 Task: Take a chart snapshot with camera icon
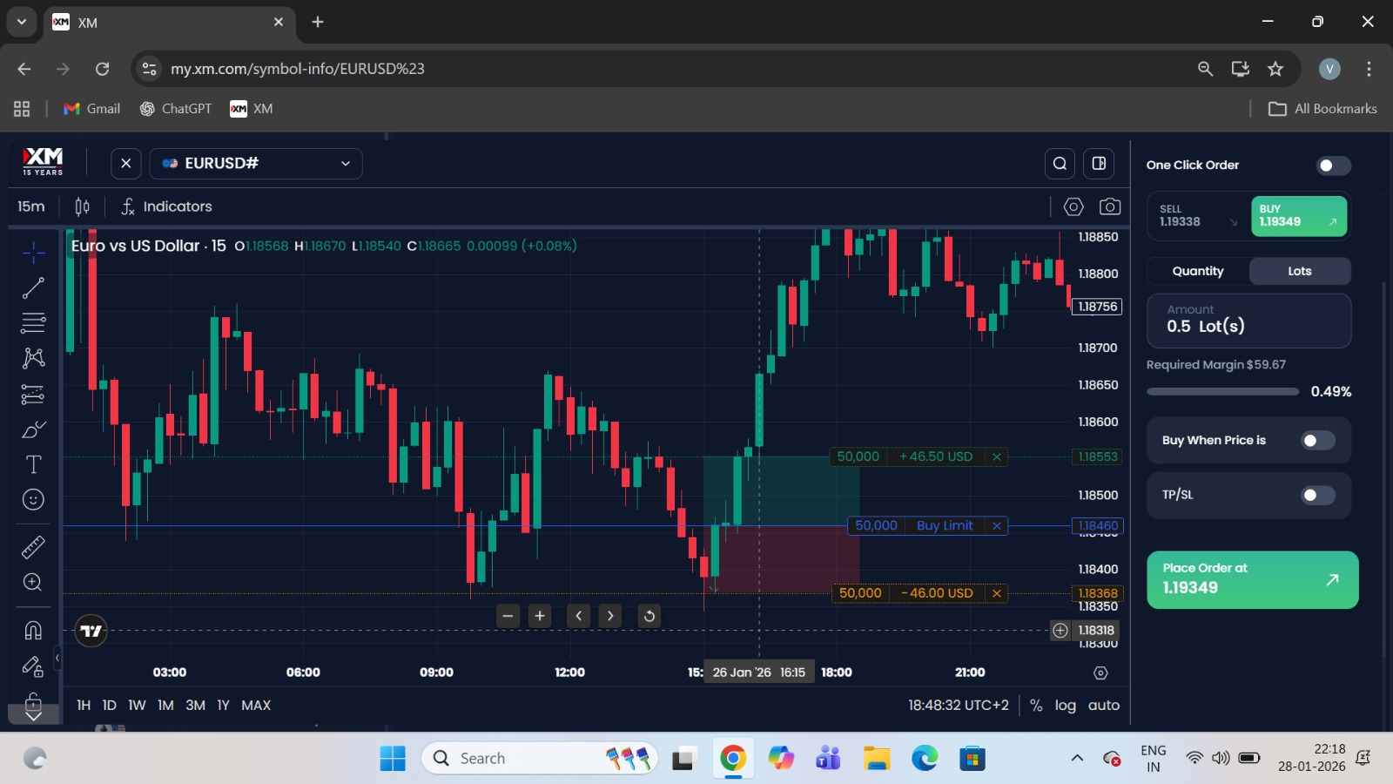coord(1111,206)
